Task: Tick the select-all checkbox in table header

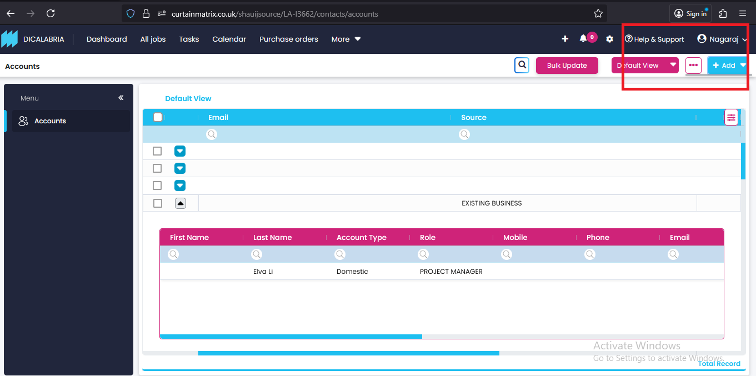Action: tap(158, 117)
